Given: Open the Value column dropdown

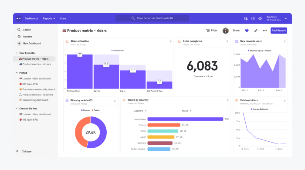Looking at the screenshot, I should pyautogui.click(x=186, y=111).
